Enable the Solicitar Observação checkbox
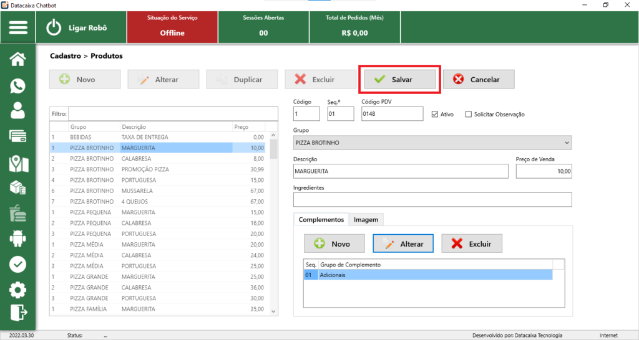The height and width of the screenshot is (340, 639). 469,115
